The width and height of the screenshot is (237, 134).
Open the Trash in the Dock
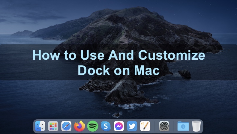196,126
